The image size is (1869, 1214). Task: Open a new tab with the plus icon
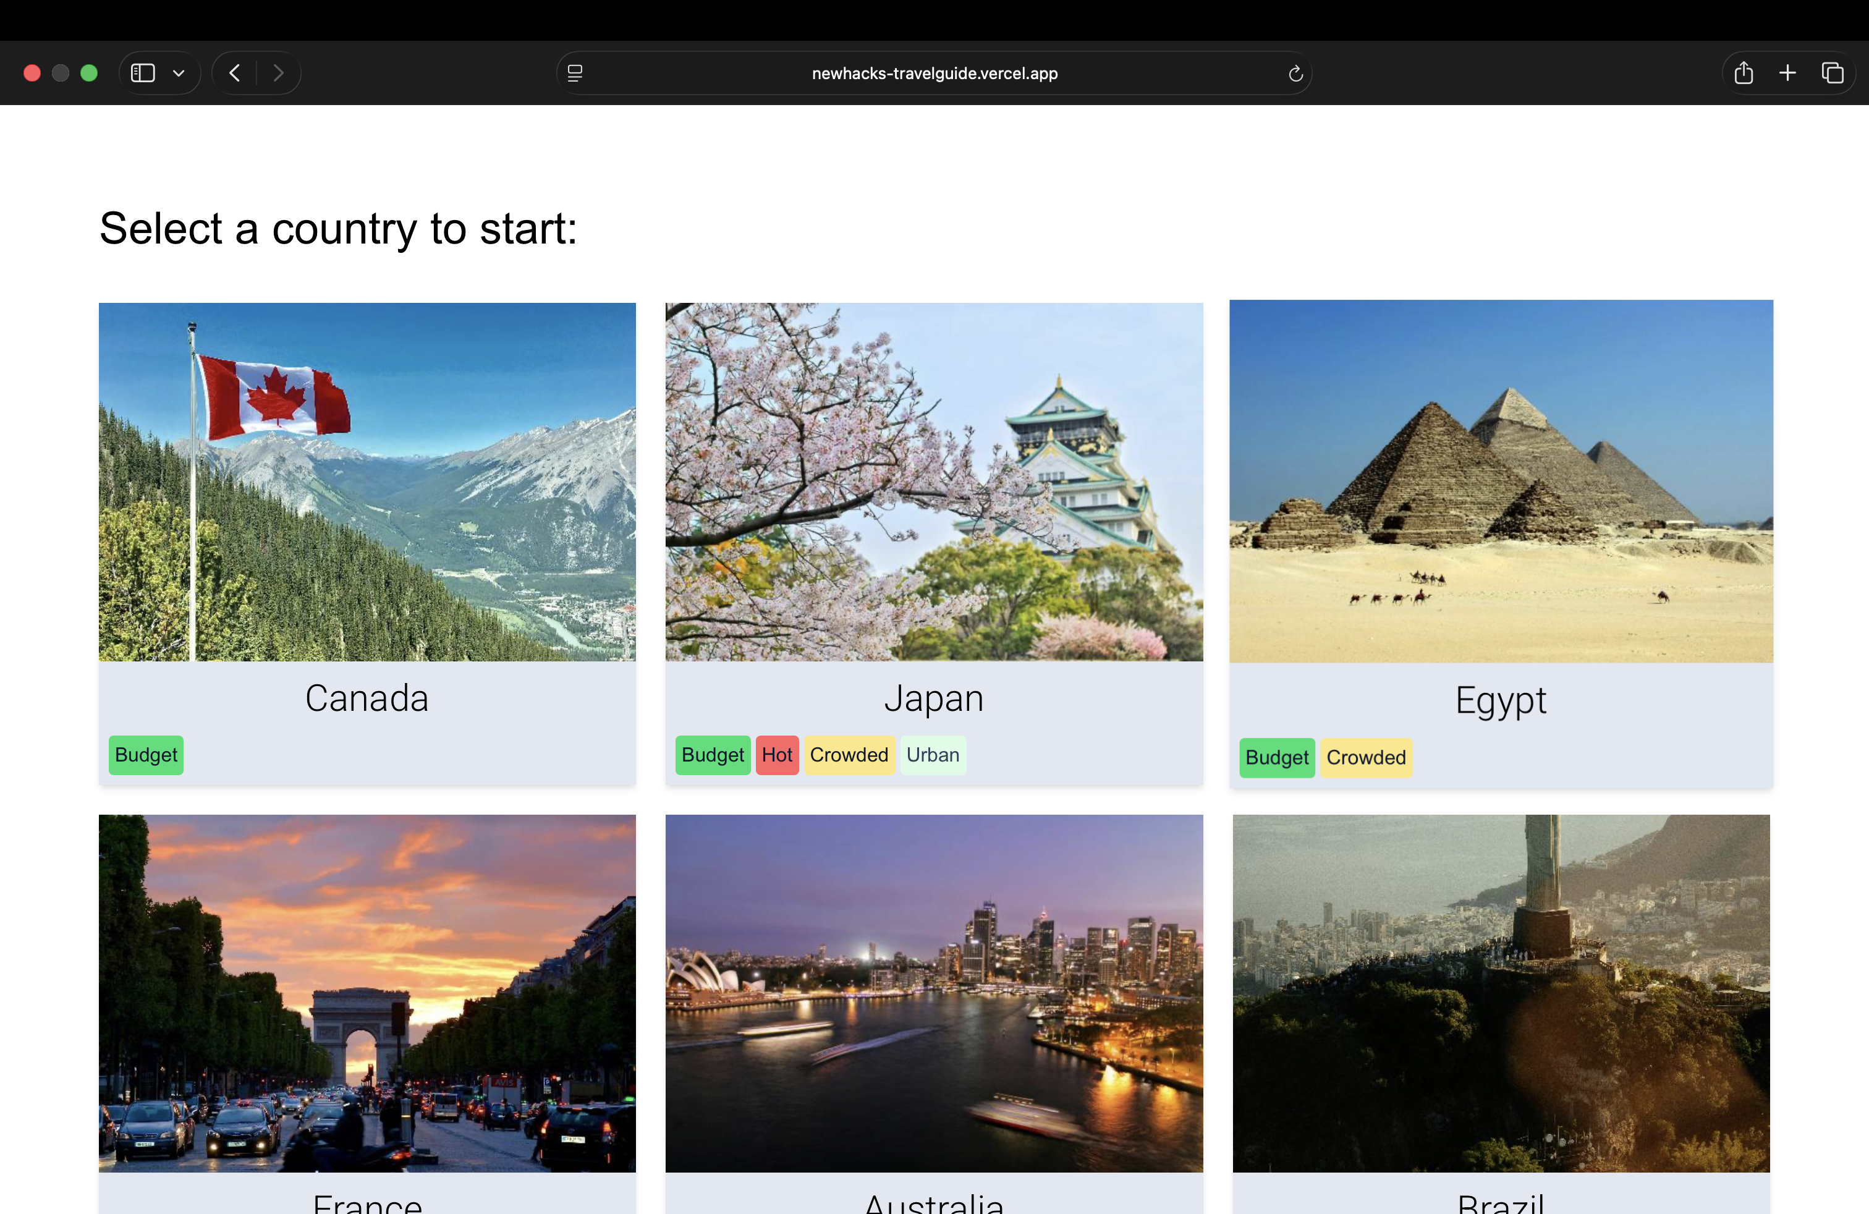point(1787,73)
